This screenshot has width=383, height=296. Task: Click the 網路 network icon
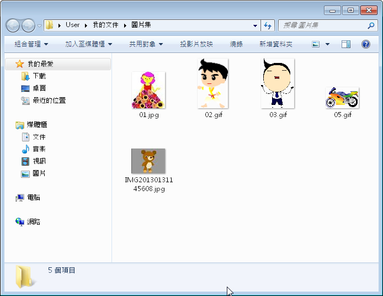coord(19,222)
